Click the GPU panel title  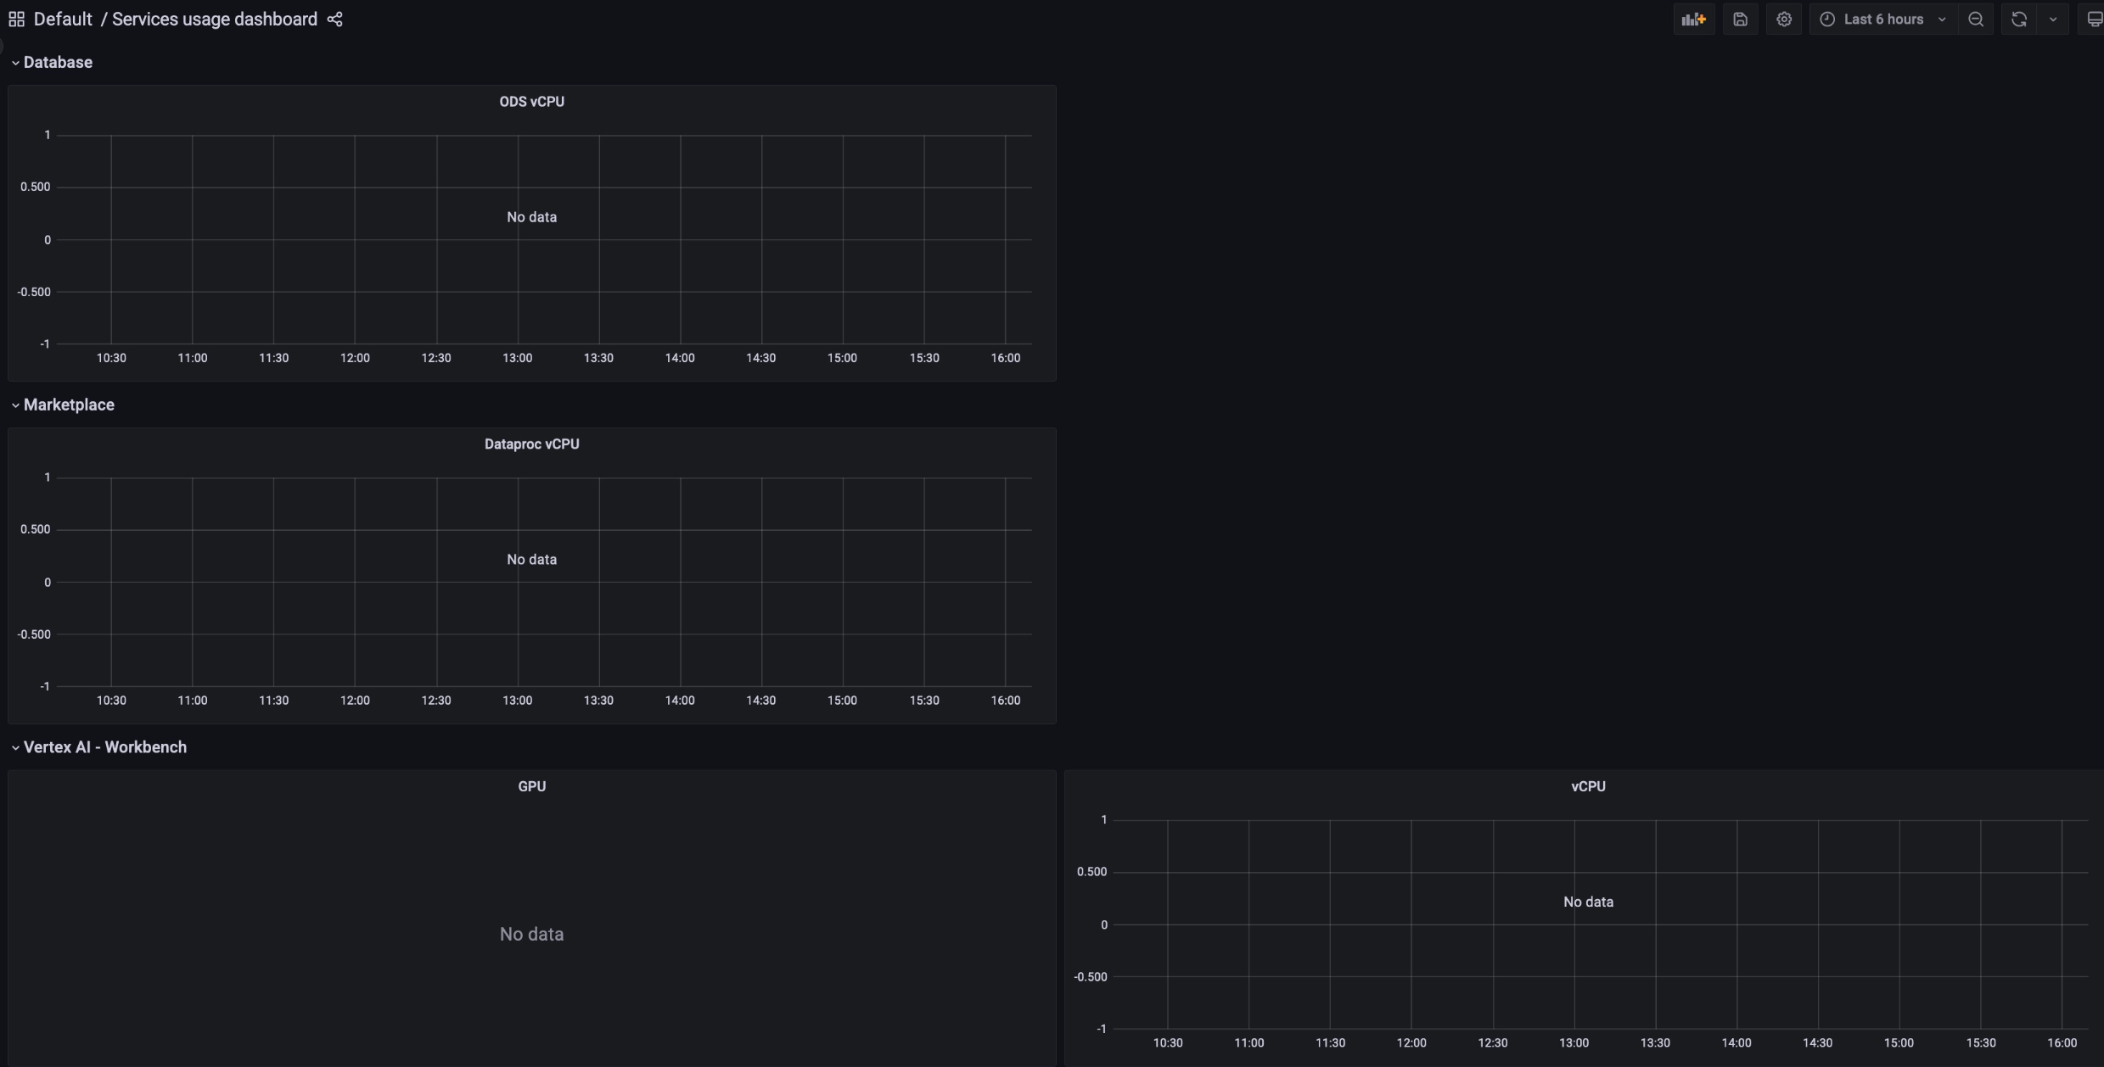(x=531, y=785)
